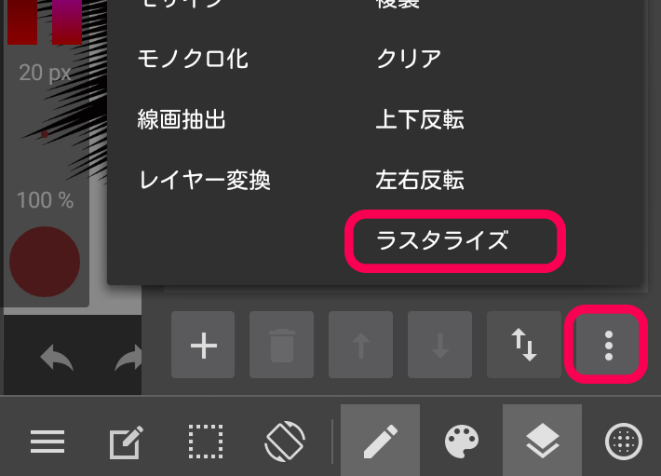Tap the dark red current color circle
The image size is (661, 476).
[x=45, y=262]
